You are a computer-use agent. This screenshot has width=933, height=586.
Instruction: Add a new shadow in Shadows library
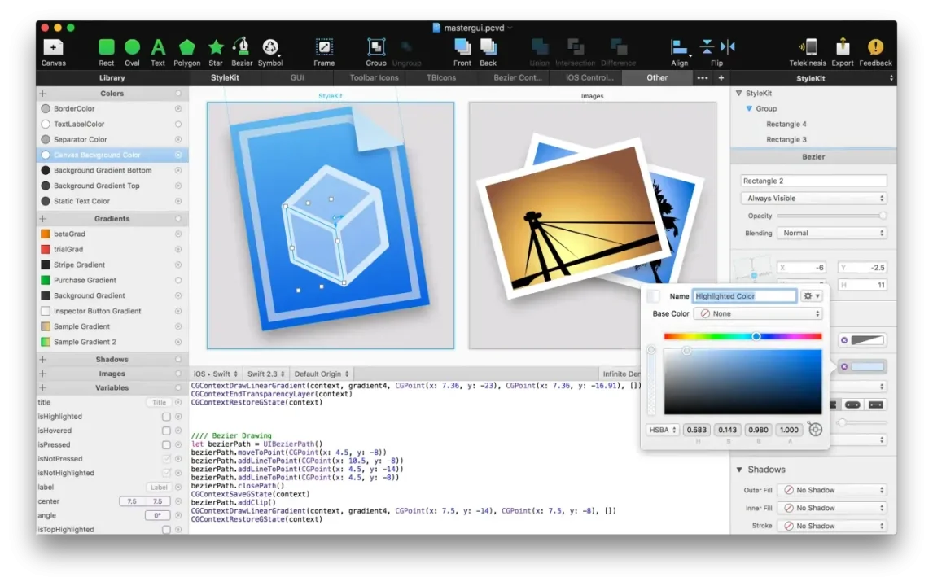click(x=43, y=360)
